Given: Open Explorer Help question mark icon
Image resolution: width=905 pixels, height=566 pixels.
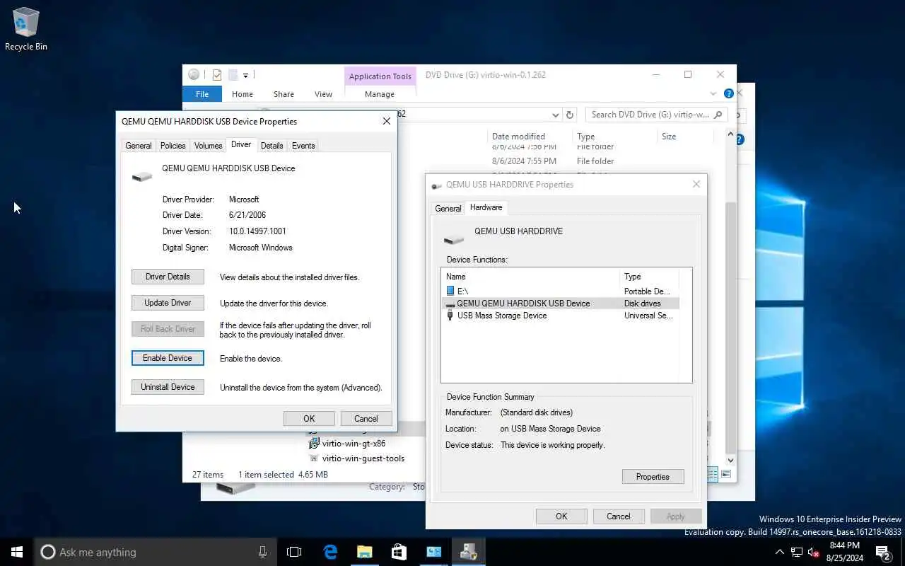Looking at the screenshot, I should pyautogui.click(x=728, y=93).
